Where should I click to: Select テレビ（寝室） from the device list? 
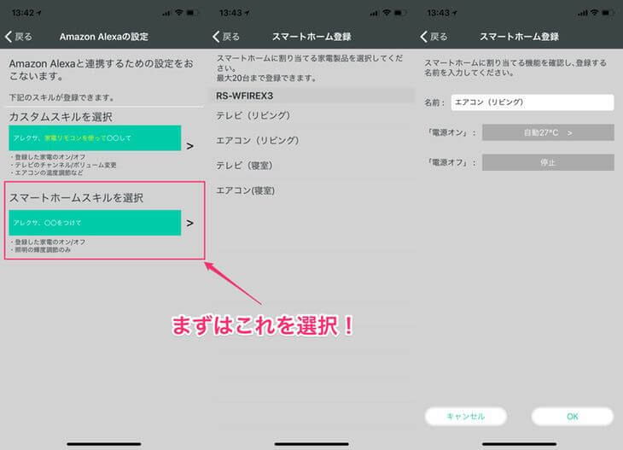click(x=311, y=166)
